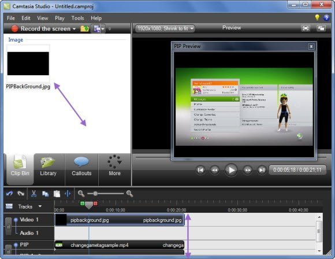Click the next clip playback button
The width and height of the screenshot is (335, 259).
pyautogui.click(x=262, y=170)
